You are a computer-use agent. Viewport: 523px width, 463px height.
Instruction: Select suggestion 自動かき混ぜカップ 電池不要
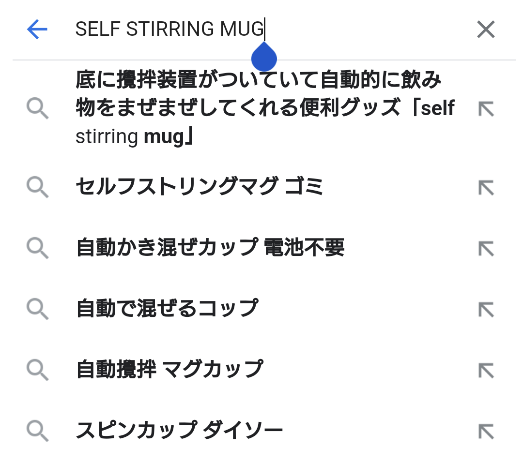(210, 248)
